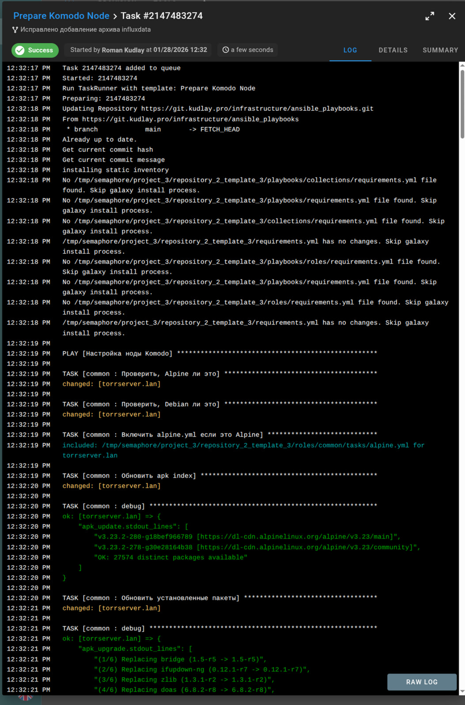Click the checkmark icon in Success badge

point(20,50)
